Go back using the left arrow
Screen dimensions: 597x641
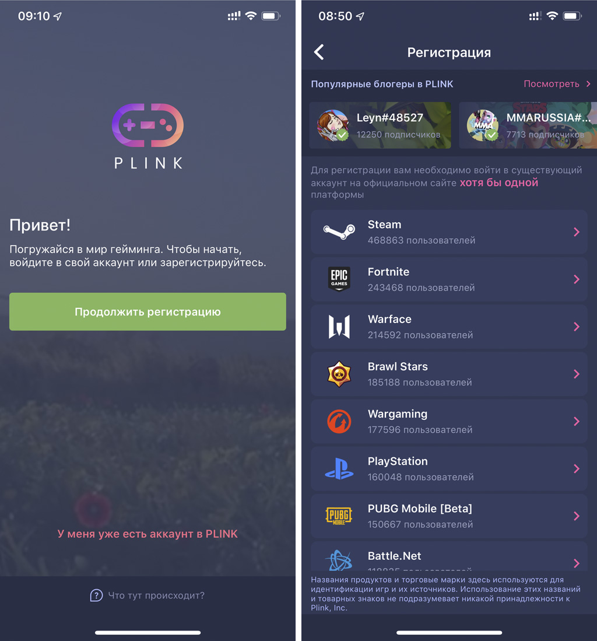point(319,52)
